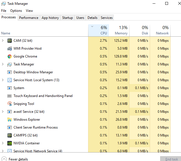Switch to the Services tab
The width and height of the screenshot is (181, 161).
[107, 18]
